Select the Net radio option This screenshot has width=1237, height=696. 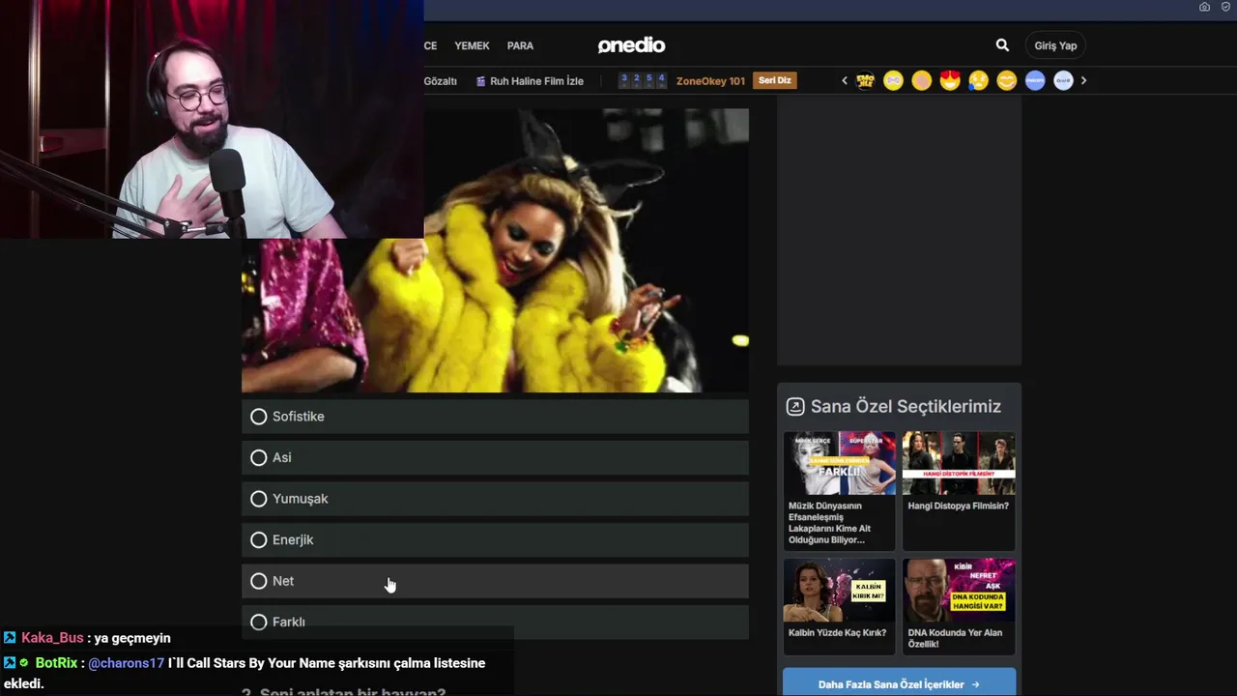[x=495, y=581]
